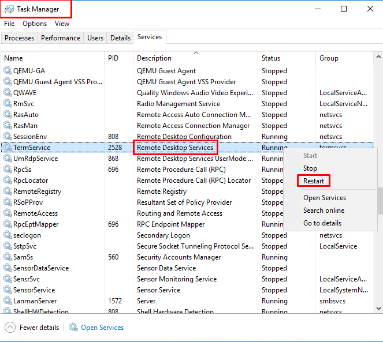This screenshot has width=383, height=342.
Task: Click the gear icon beside SensorDataService
Action: coord(8,268)
